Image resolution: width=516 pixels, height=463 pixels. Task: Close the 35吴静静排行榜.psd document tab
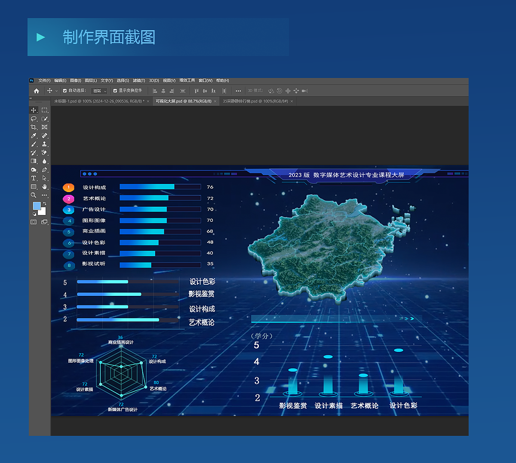292,101
